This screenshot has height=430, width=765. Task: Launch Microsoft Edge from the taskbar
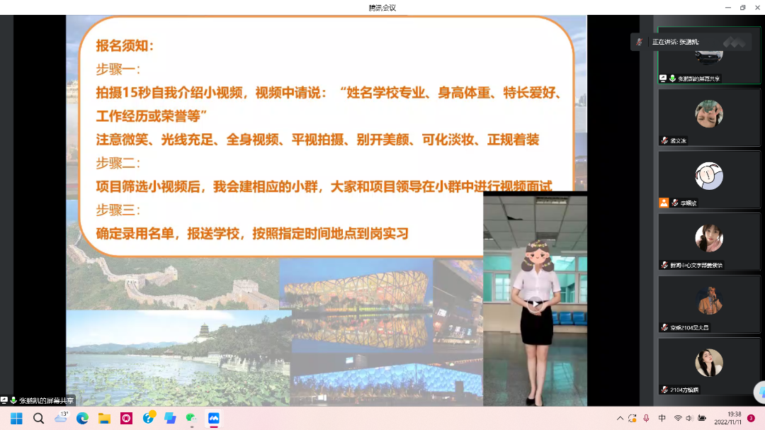click(x=82, y=419)
